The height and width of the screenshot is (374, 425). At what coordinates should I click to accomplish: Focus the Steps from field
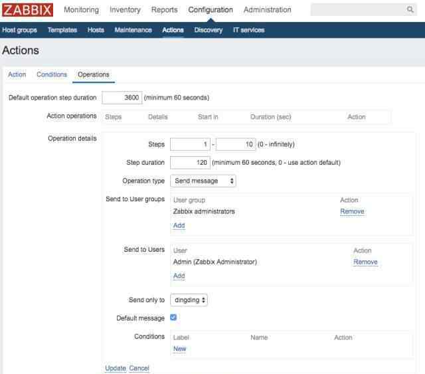click(x=190, y=144)
